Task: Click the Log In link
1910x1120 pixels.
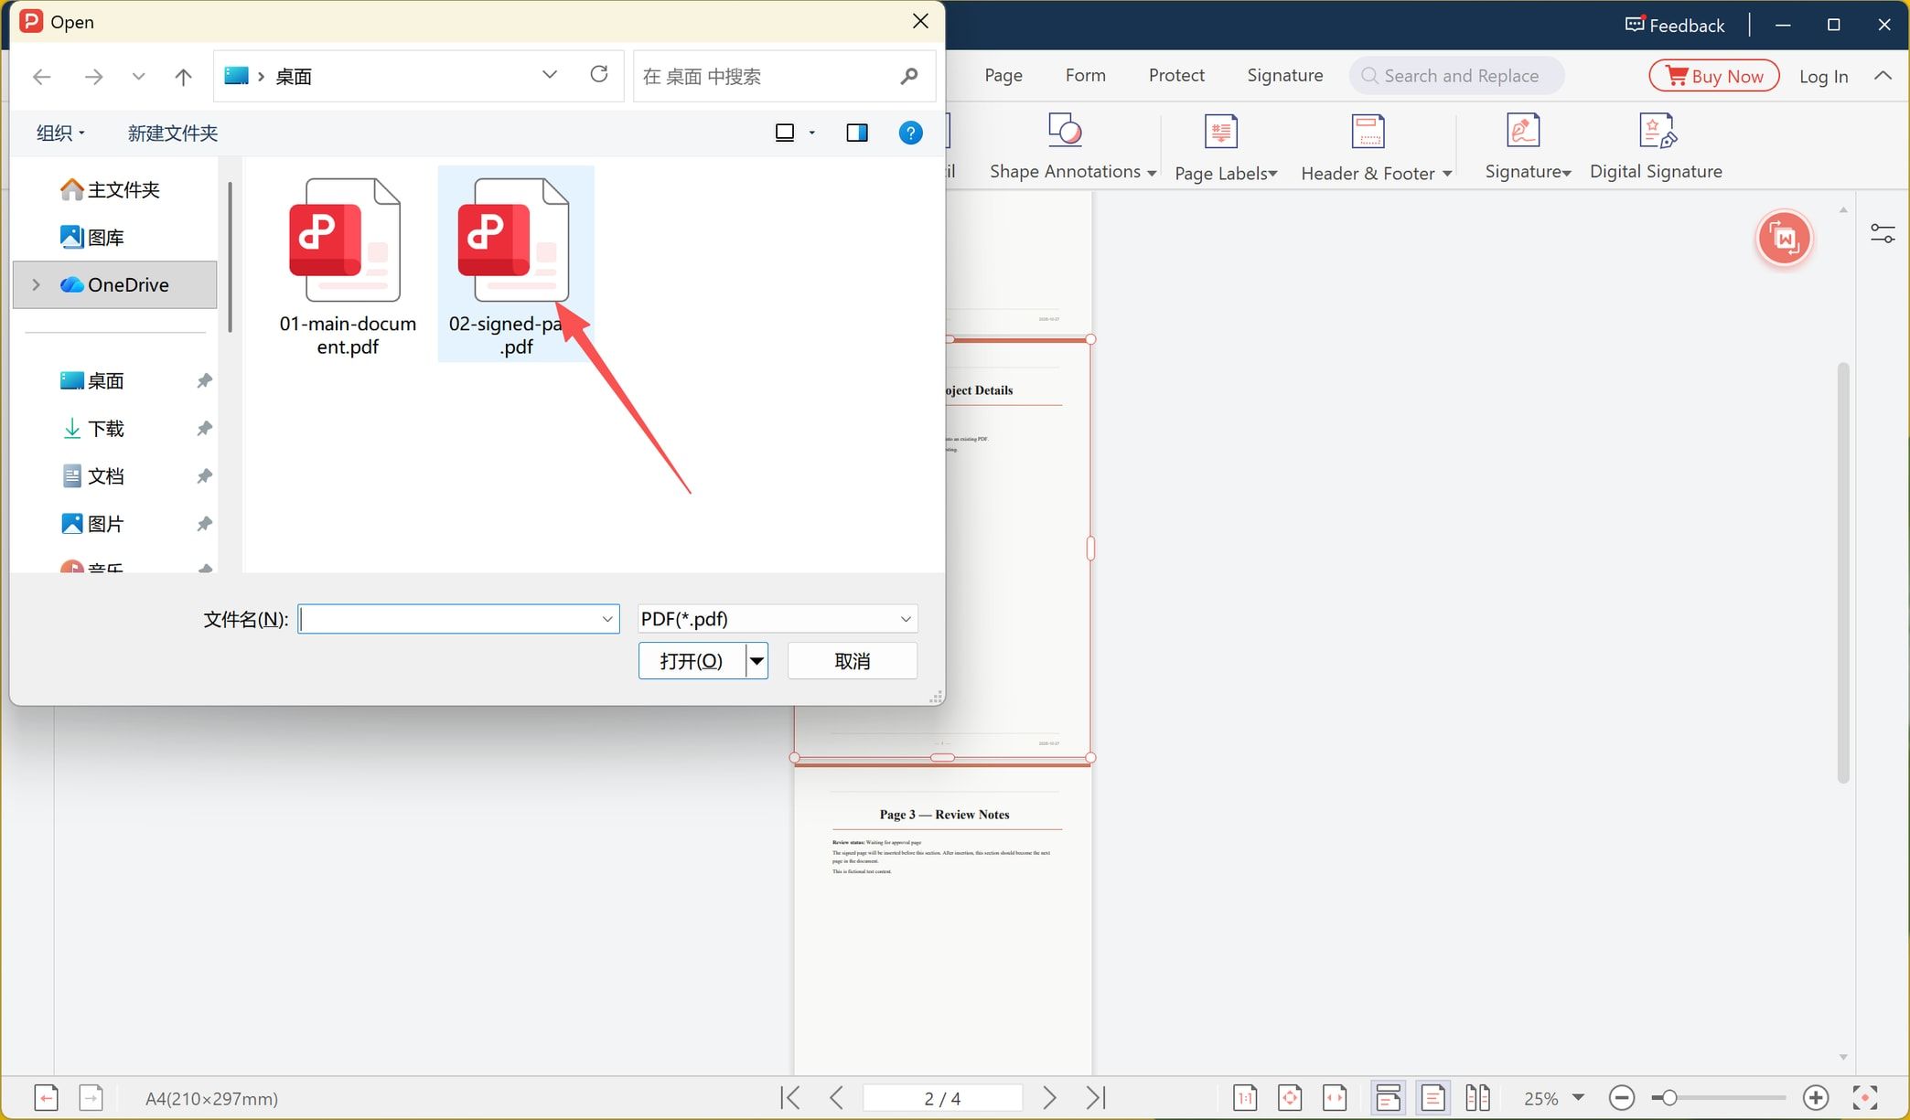Action: (x=1823, y=76)
